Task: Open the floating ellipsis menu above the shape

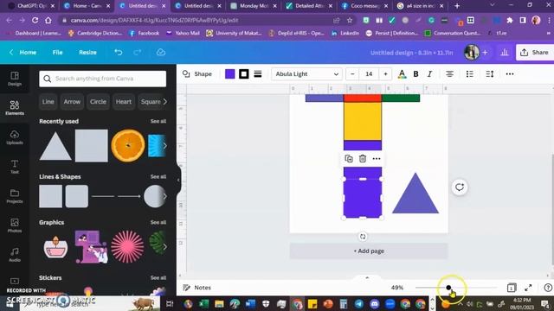Action: coord(377,159)
